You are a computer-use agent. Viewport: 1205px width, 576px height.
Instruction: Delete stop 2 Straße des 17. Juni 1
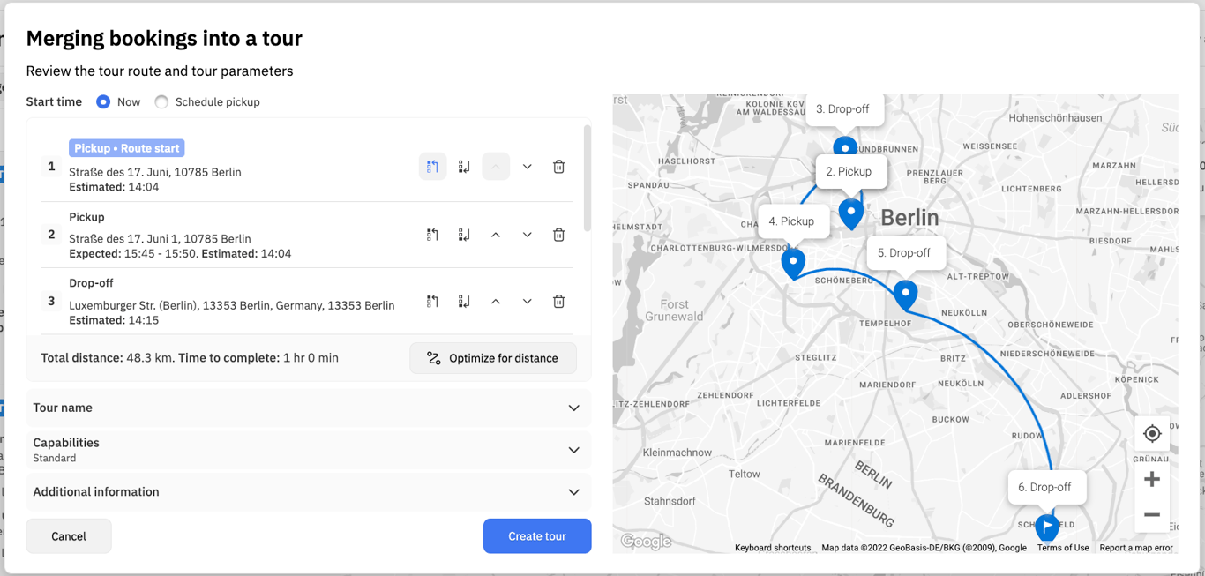558,235
